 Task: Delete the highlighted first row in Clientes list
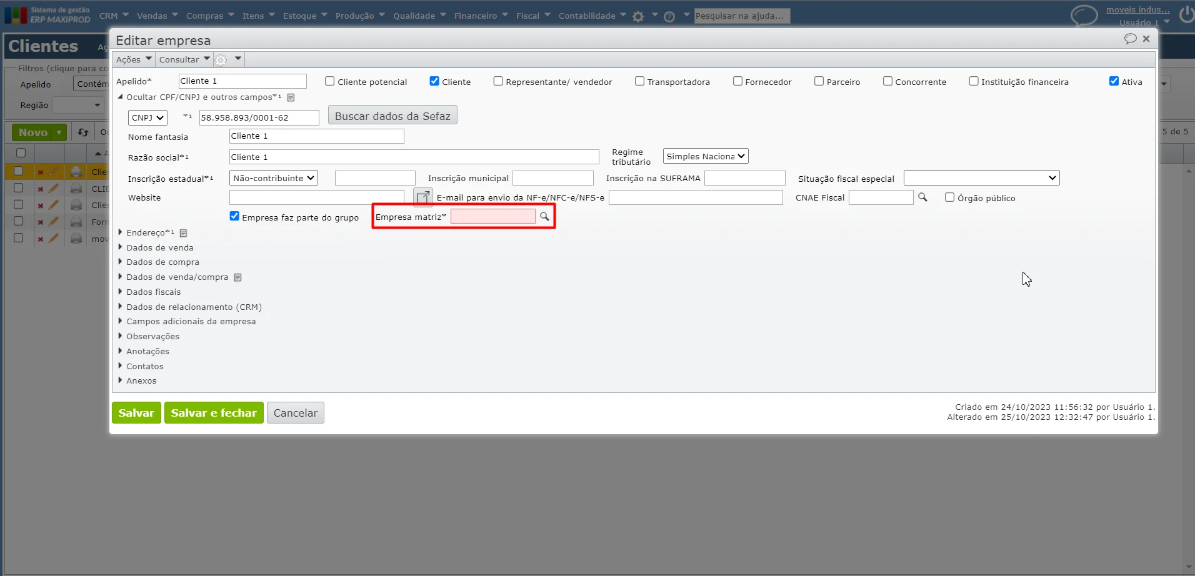click(x=41, y=172)
